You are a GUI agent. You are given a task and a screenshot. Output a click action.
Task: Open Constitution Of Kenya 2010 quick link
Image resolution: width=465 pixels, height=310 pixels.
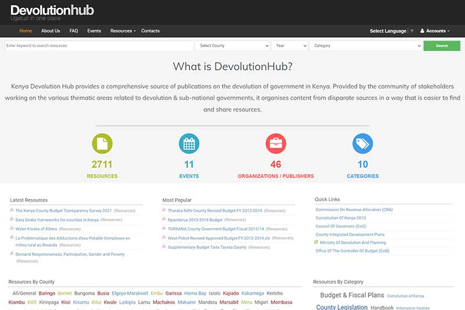(341, 218)
